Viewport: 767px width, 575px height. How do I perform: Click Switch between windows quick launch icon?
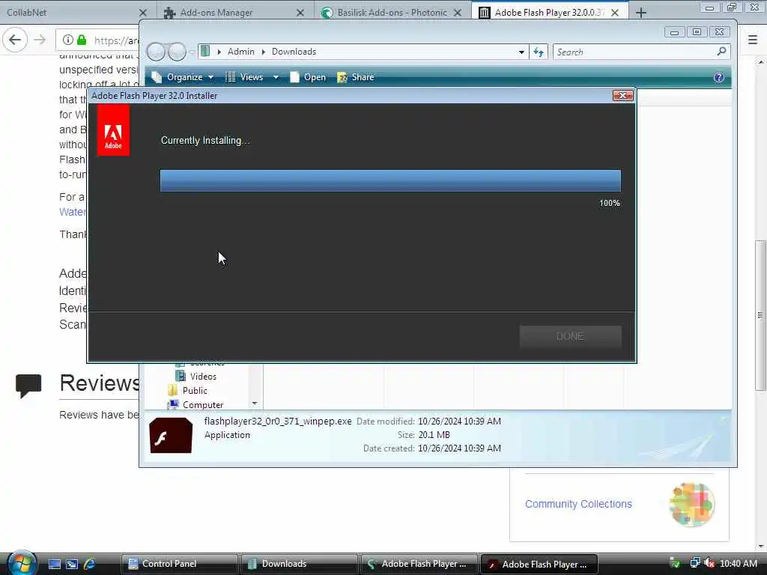point(72,564)
